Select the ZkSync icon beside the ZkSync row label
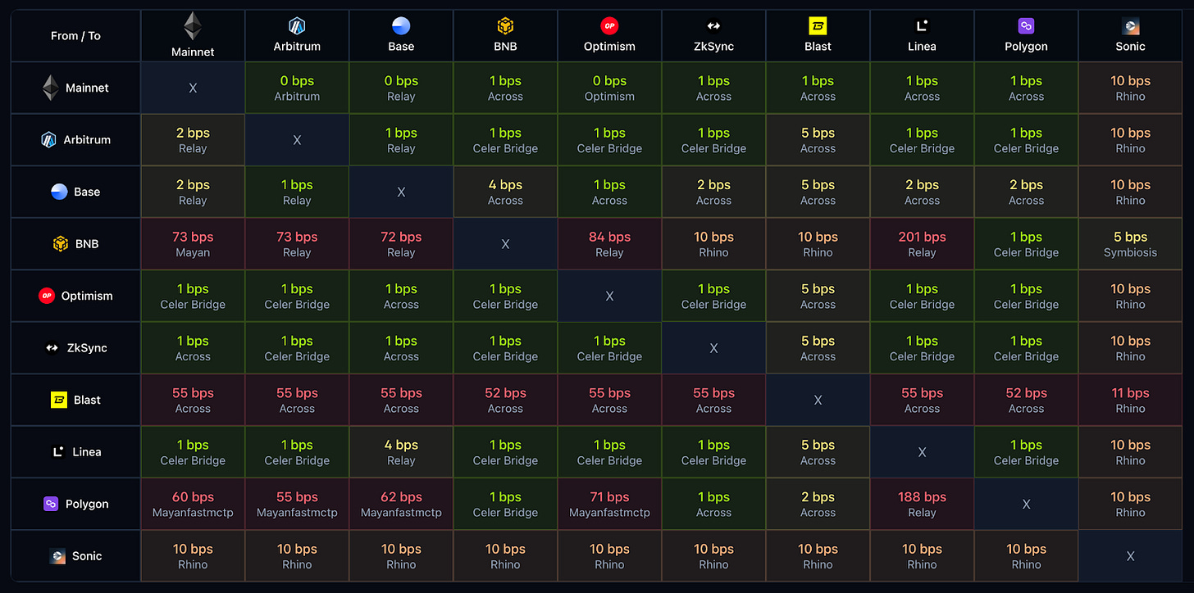This screenshot has width=1194, height=593. (x=52, y=348)
